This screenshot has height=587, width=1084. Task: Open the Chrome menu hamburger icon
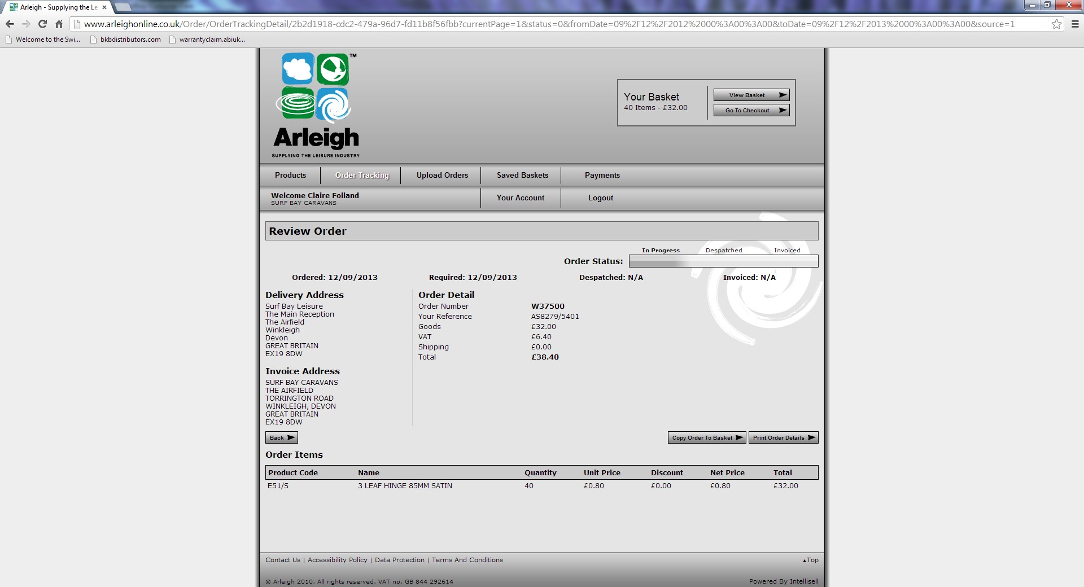click(x=1075, y=24)
